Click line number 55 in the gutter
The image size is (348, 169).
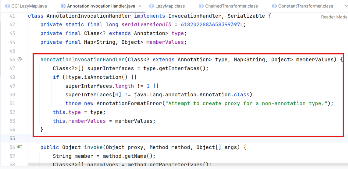(12, 138)
